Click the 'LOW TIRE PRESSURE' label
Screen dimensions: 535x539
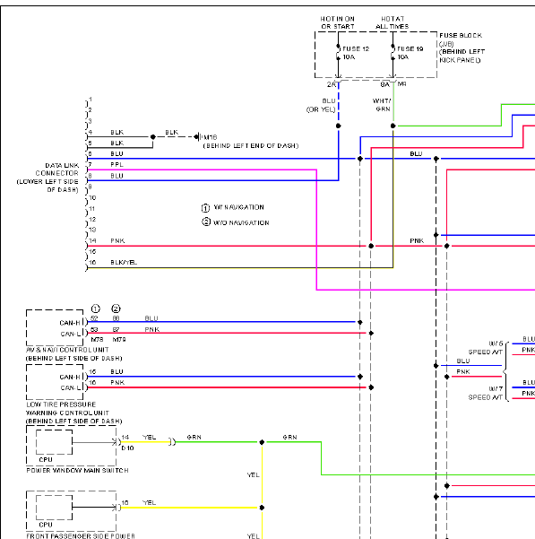[61, 404]
